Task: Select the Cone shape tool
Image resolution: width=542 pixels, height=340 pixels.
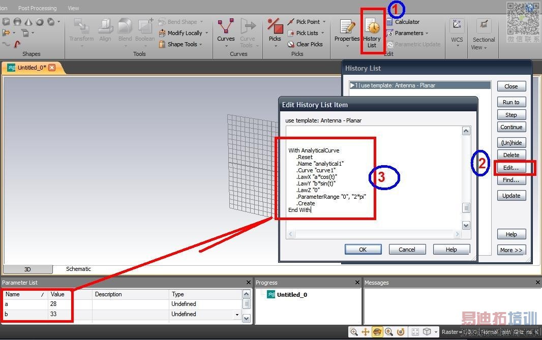Action: point(28,22)
